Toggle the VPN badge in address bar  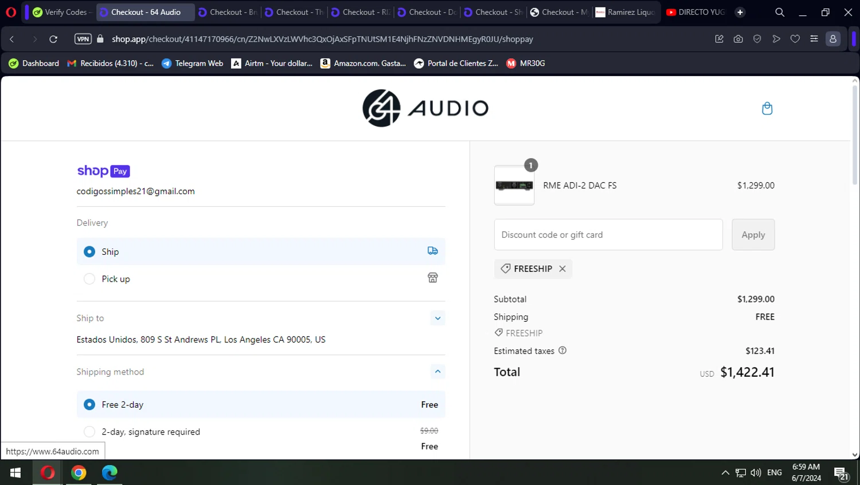click(83, 39)
